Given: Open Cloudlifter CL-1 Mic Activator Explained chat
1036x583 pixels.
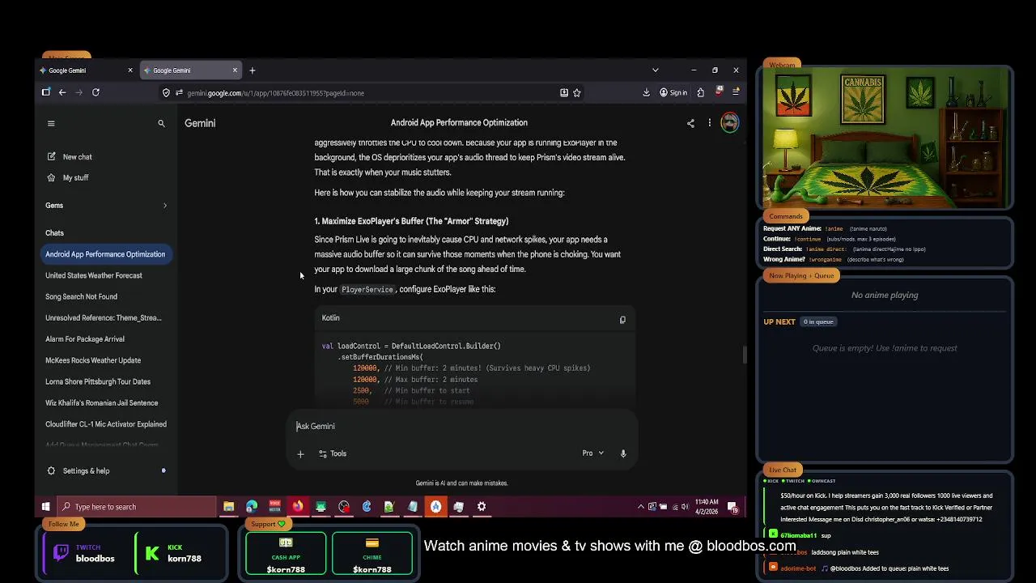Looking at the screenshot, I should pyautogui.click(x=105, y=424).
